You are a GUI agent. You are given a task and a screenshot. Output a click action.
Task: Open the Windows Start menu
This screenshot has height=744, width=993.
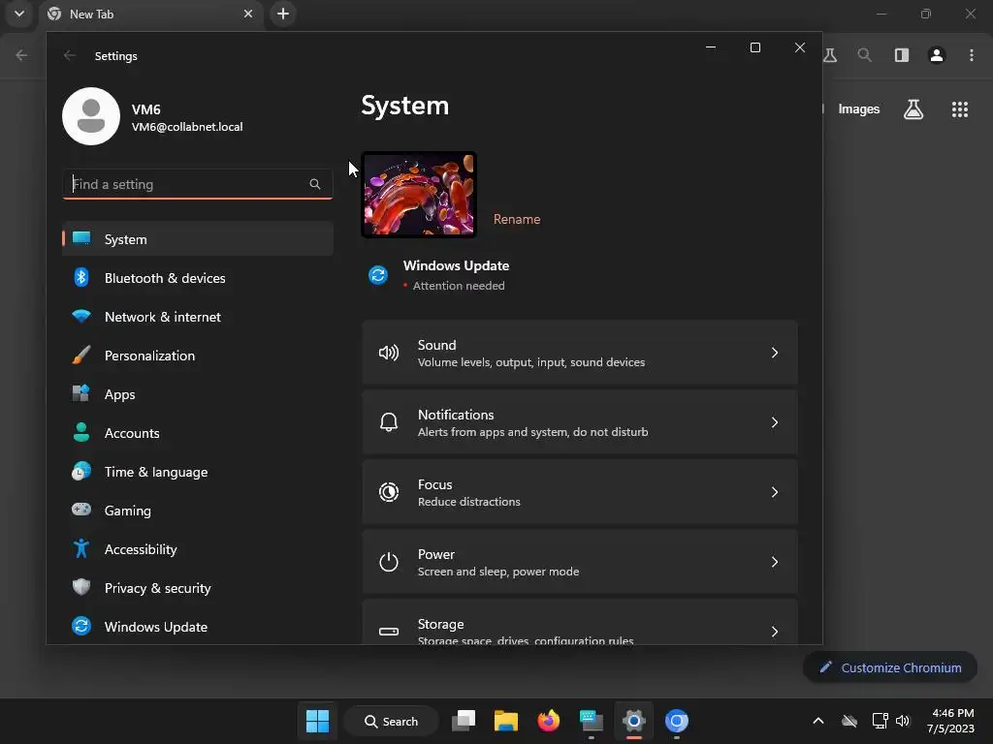[x=317, y=721]
